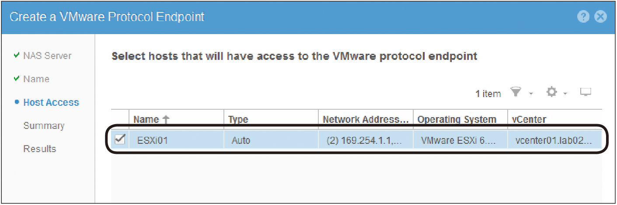Expand the gear settings dropdown arrow

565,94
